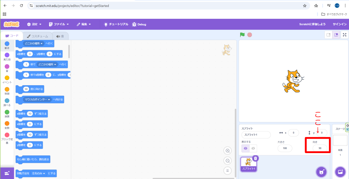This screenshot has height=179, width=349.
Task: Expand the マウスのポインター block dropdown
Action: 49,99
